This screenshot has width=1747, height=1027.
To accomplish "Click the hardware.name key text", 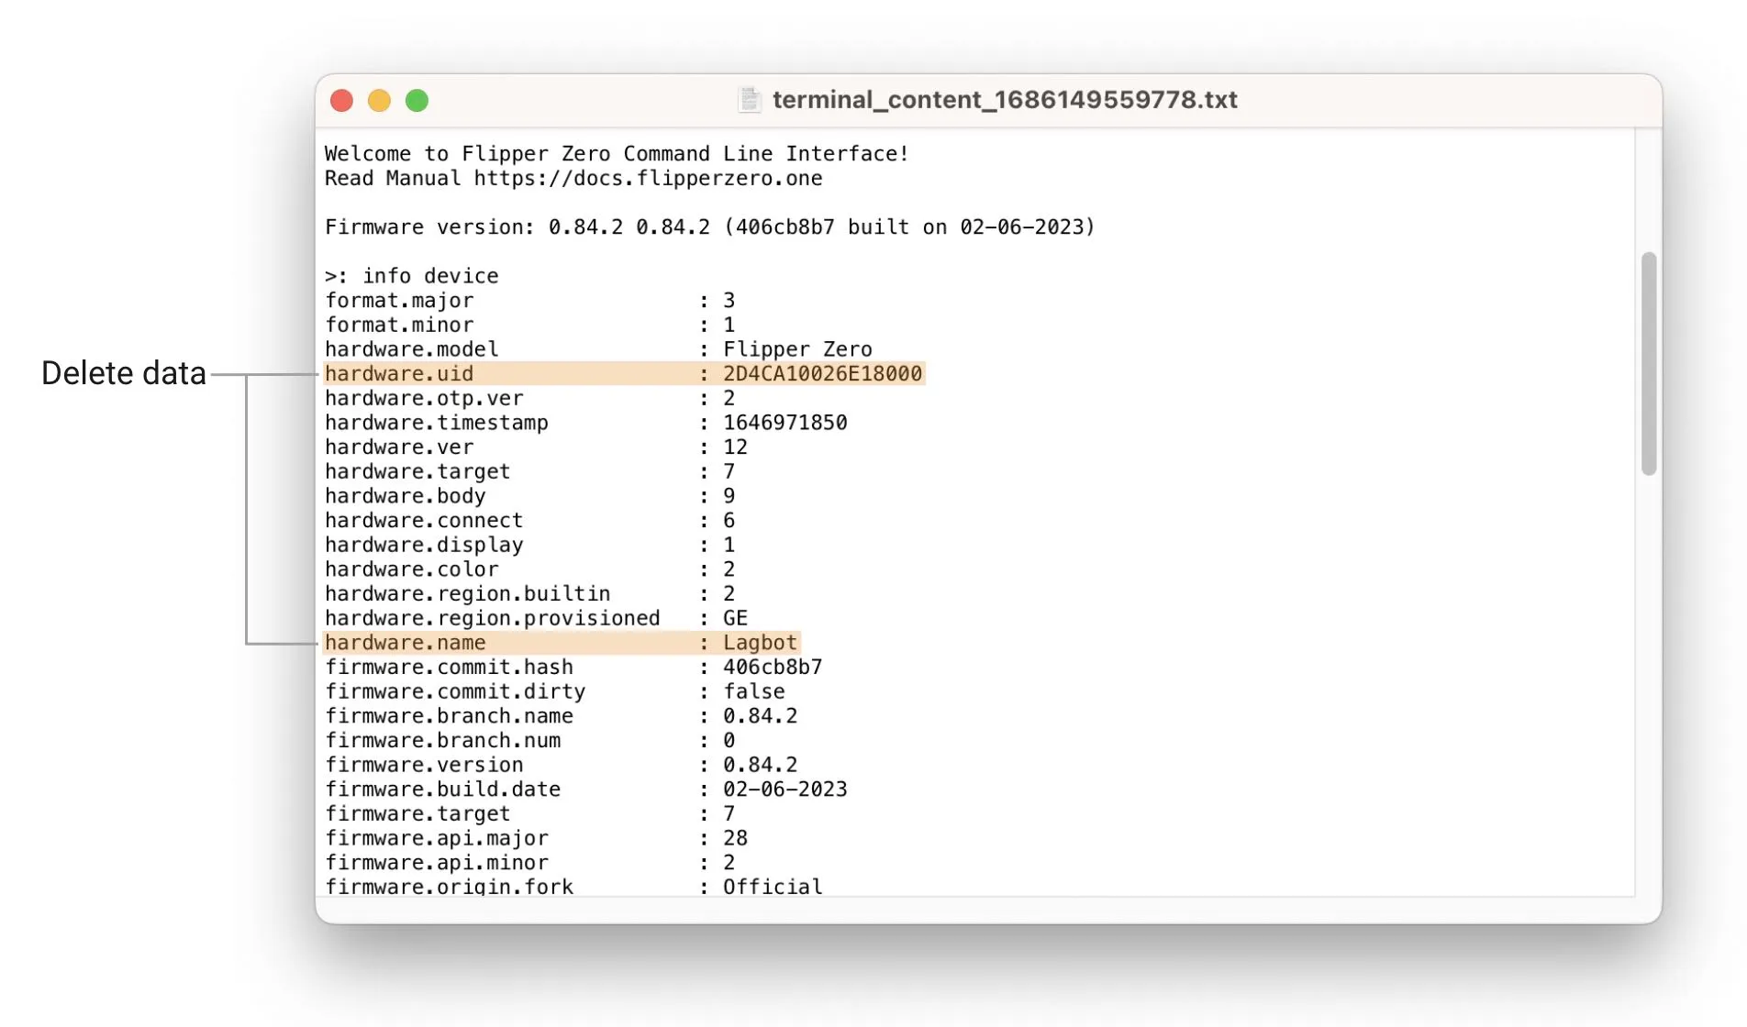I will (x=406, y=643).
